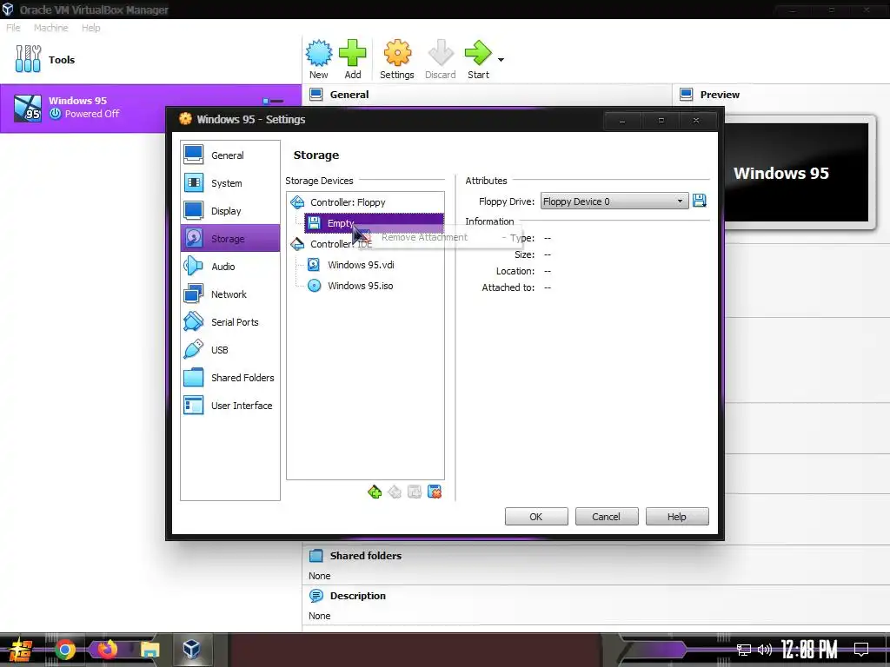Click the remove attachment icon below list
Image resolution: width=890 pixels, height=667 pixels.
pyautogui.click(x=435, y=492)
